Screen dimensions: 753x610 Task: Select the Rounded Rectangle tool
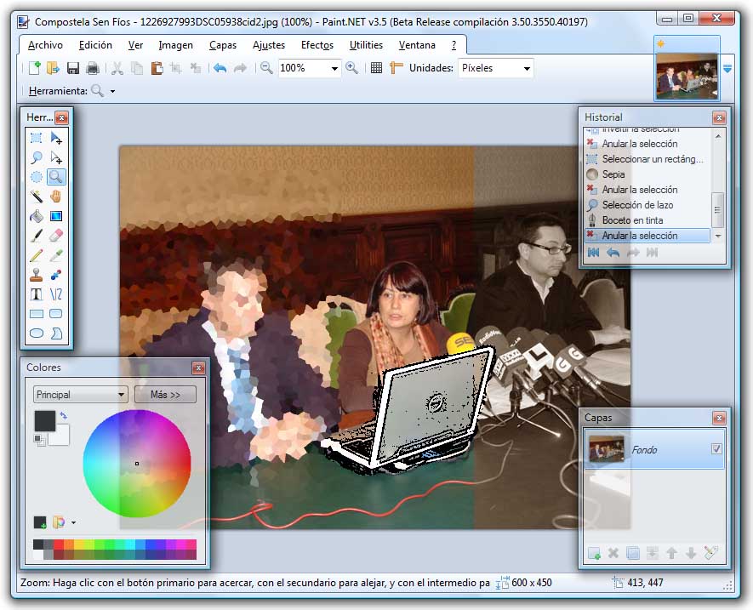pyautogui.click(x=56, y=314)
